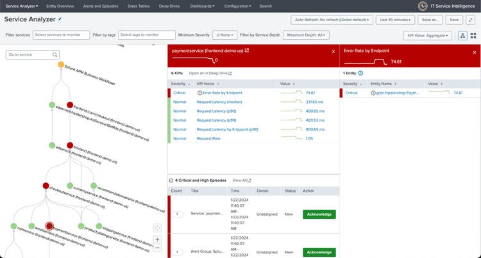
Task: Open the Dashboards menu
Action: pos(203,6)
